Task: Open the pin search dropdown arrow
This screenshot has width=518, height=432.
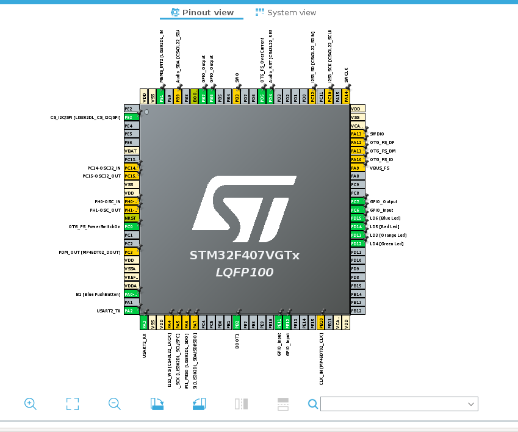Action: (x=469, y=404)
